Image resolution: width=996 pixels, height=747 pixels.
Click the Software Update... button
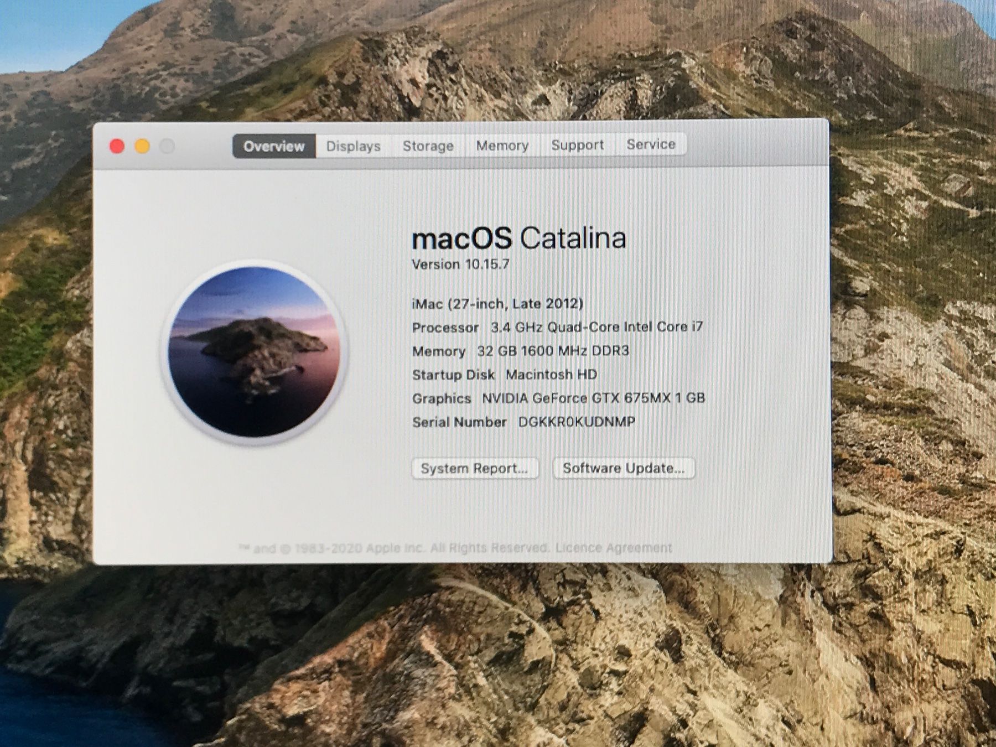coord(624,468)
